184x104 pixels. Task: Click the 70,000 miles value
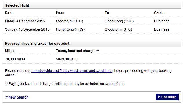pyautogui.click(x=15, y=59)
